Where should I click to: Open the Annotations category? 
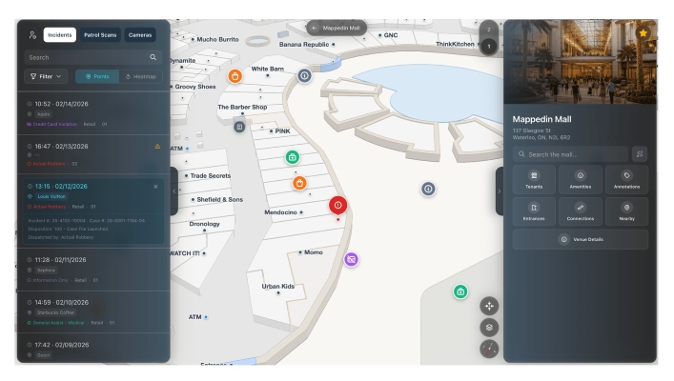(x=626, y=180)
